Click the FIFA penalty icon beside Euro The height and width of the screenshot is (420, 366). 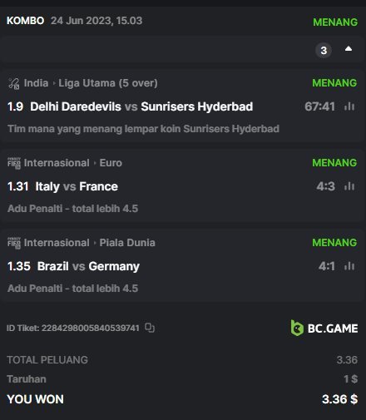coord(14,163)
